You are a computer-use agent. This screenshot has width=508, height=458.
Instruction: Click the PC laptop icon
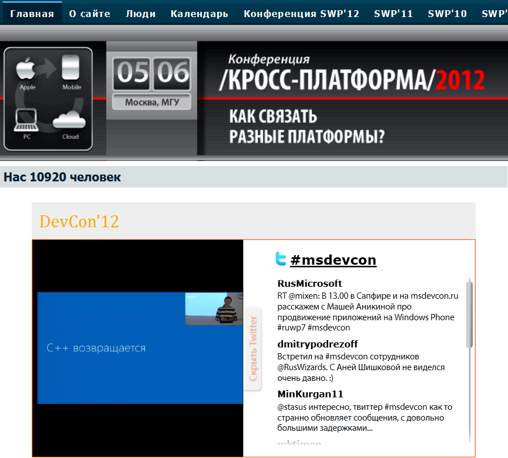click(x=26, y=120)
